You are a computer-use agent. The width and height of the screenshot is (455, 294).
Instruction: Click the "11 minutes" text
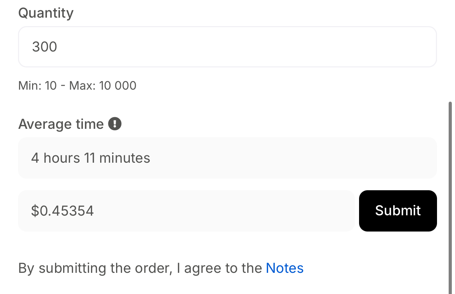pos(117,158)
